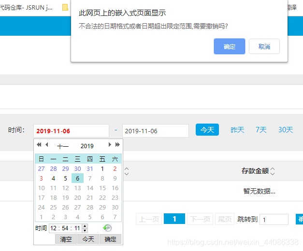This screenshot has height=251, width=303.
Task: Click second value 11 in time field
Action: pyautogui.click(x=77, y=228)
